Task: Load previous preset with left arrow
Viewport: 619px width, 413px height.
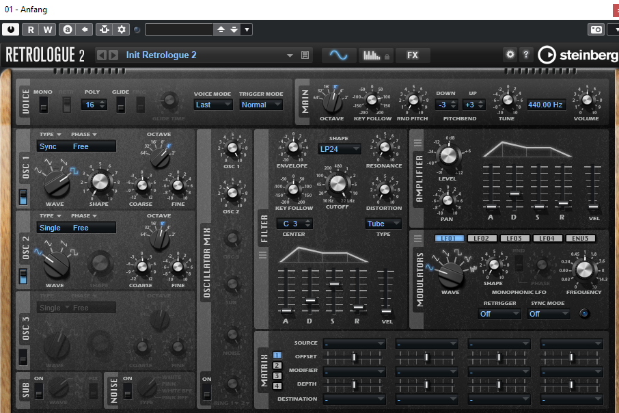Action: point(101,55)
